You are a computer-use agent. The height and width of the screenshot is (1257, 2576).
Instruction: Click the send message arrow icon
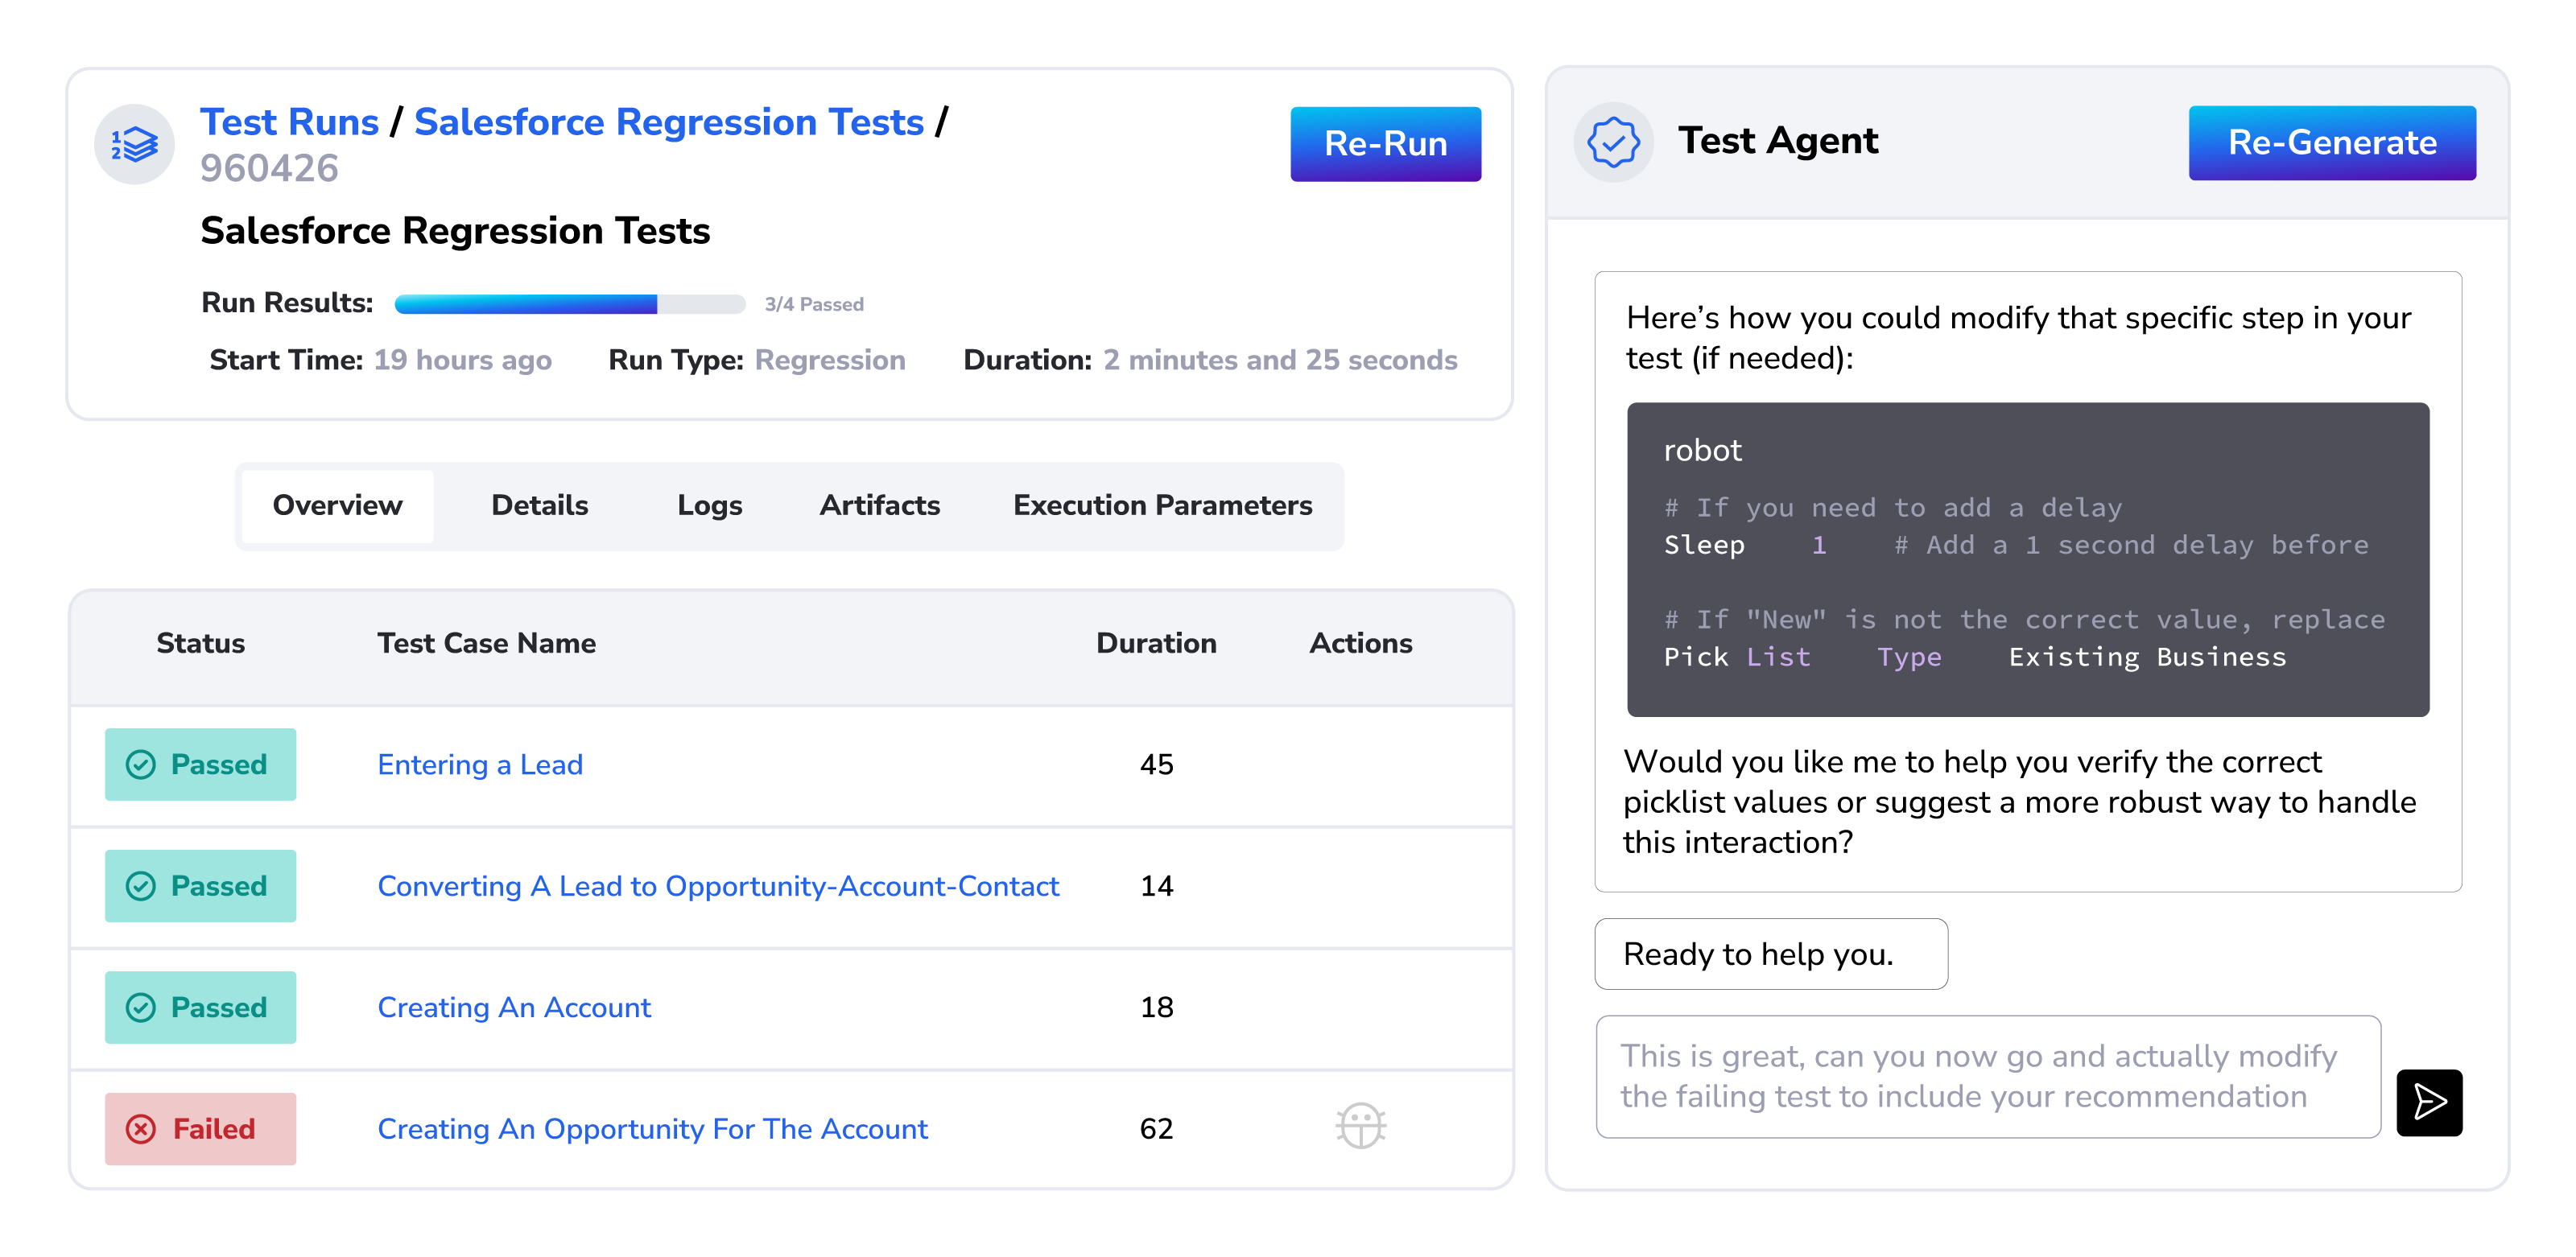pos(2429,1102)
